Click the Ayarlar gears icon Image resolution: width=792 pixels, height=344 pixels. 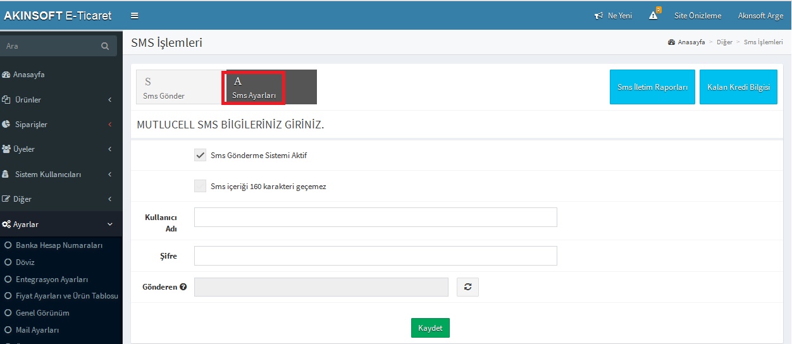point(6,224)
